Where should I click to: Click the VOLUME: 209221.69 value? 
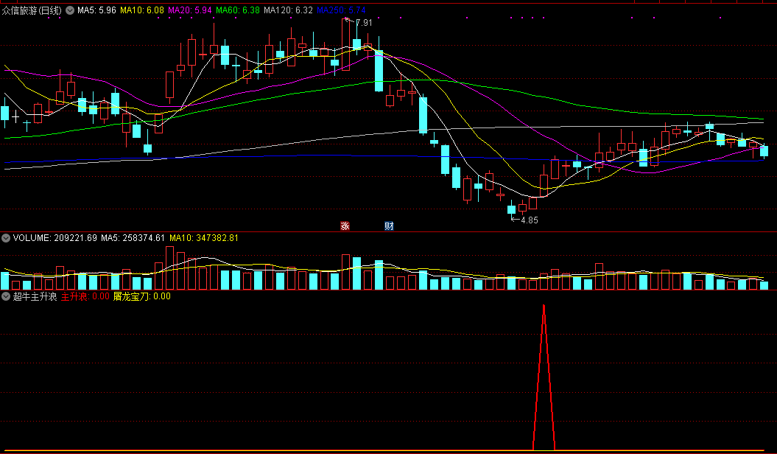(55, 238)
